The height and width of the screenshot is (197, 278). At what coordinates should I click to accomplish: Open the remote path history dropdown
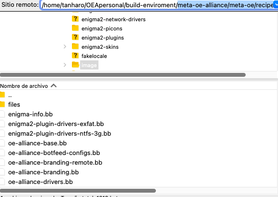(x=276, y=5)
